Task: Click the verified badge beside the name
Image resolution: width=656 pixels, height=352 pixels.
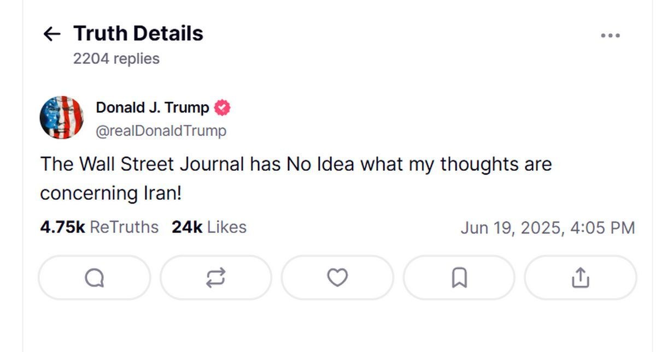Action: click(222, 108)
